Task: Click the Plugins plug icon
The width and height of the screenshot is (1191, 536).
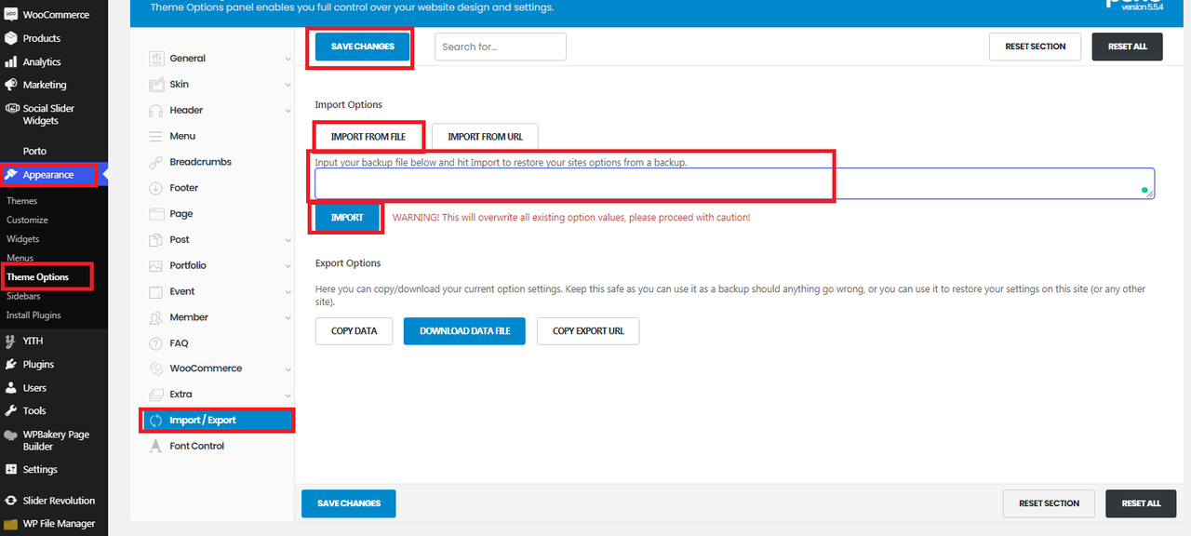Action: [11, 364]
